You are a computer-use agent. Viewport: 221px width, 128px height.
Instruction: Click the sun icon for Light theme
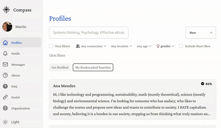pyautogui.click(x=5, y=122)
